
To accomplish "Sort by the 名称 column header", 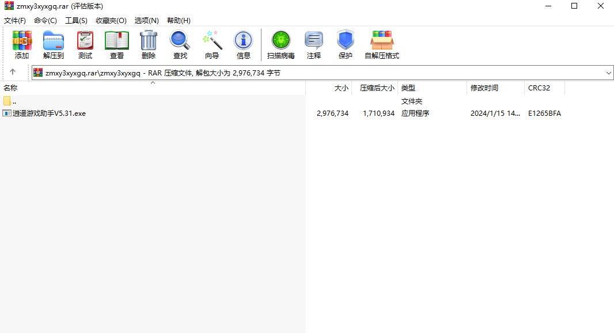I will coord(153,88).
